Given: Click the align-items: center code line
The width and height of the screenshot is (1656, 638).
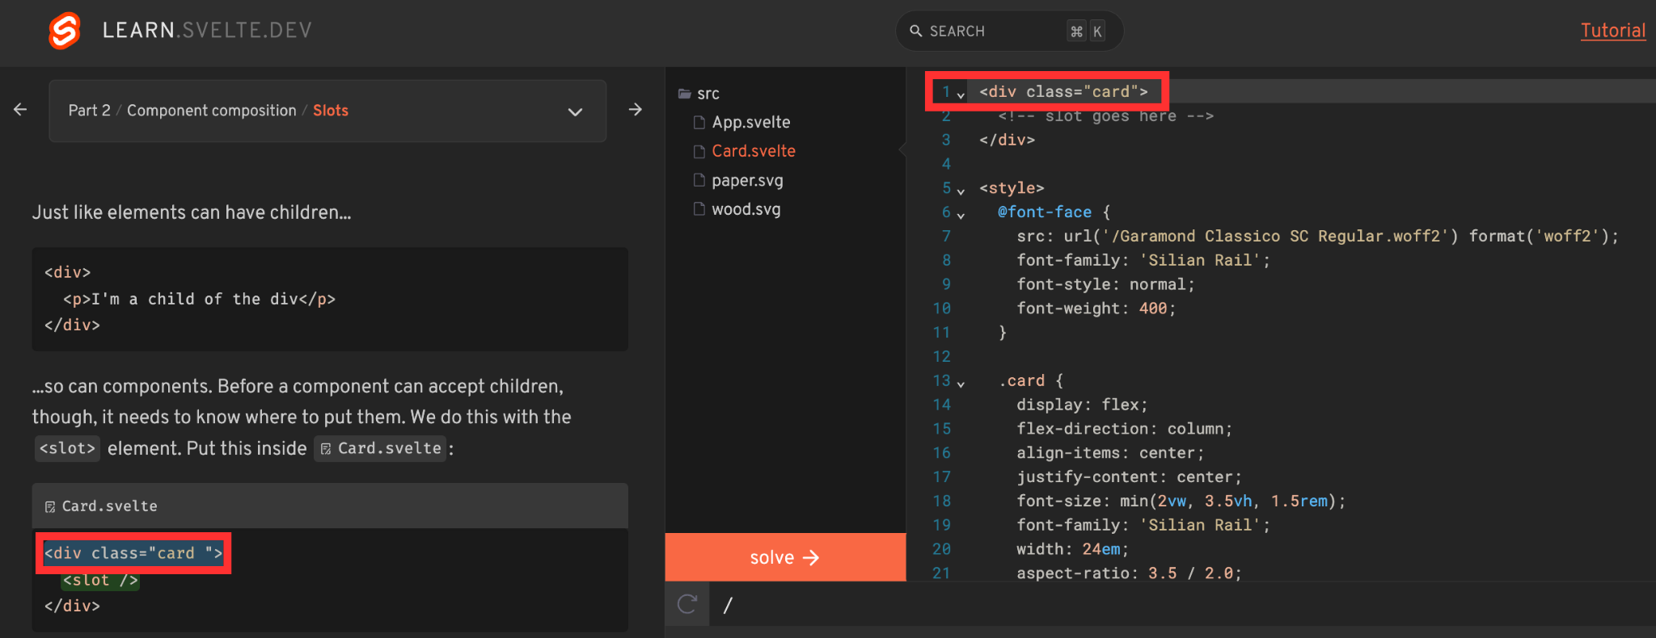Looking at the screenshot, I should [1110, 453].
